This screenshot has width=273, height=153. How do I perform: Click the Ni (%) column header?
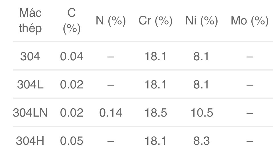[202, 21]
